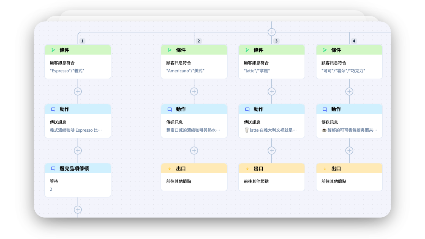
Task: Click arrow icon on branch 2 出口 node
Action: click(x=170, y=169)
